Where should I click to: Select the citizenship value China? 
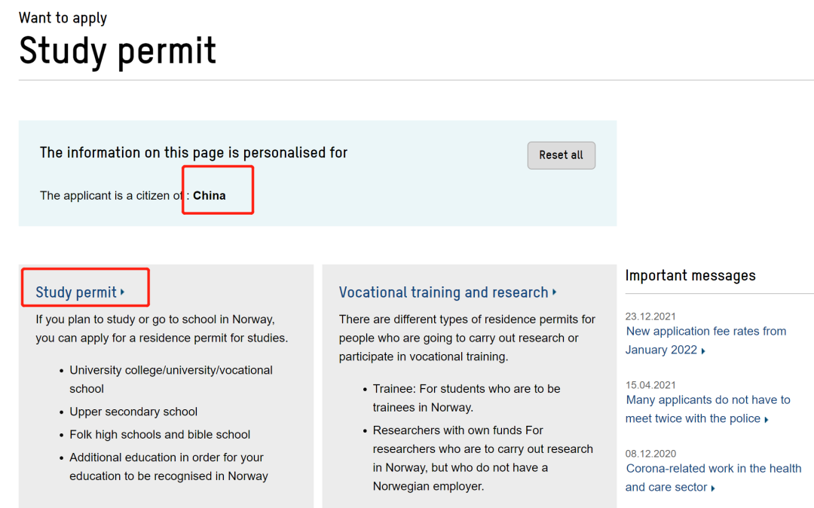pos(210,195)
